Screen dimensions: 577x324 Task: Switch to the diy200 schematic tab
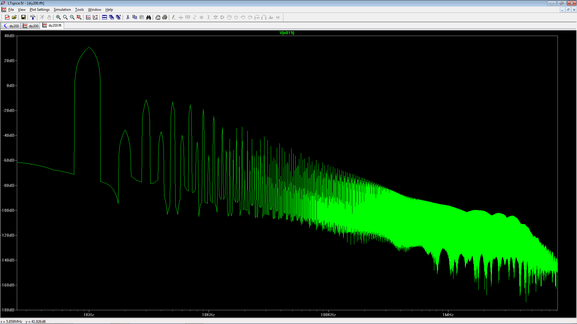pos(11,26)
